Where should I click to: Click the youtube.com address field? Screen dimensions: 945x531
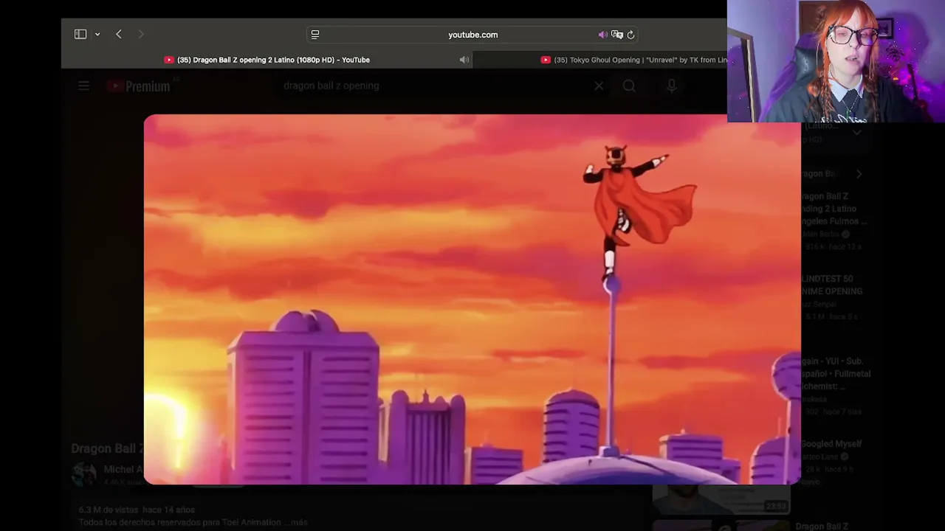point(472,35)
